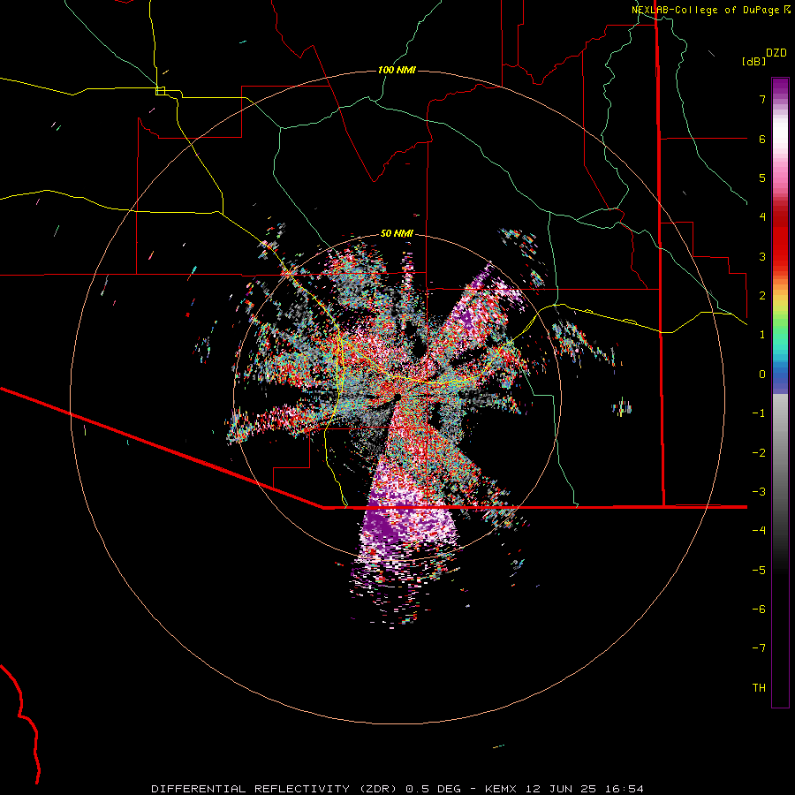Click the [dB] unit label

(x=753, y=61)
